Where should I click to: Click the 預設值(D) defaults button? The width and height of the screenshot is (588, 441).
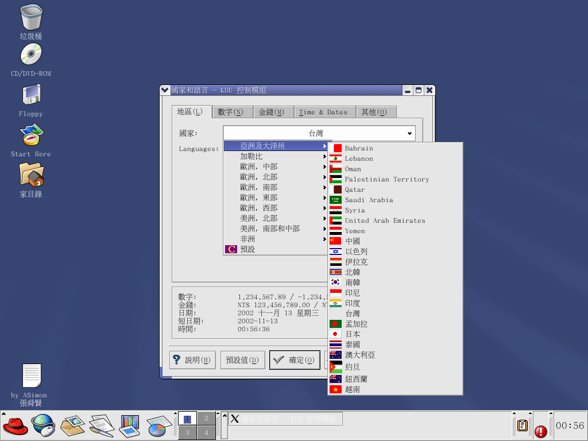point(243,360)
